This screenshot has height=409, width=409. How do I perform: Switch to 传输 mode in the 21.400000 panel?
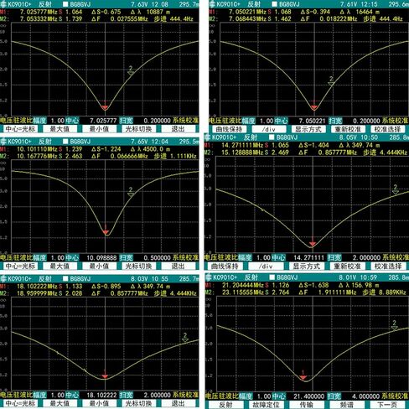[307, 405]
